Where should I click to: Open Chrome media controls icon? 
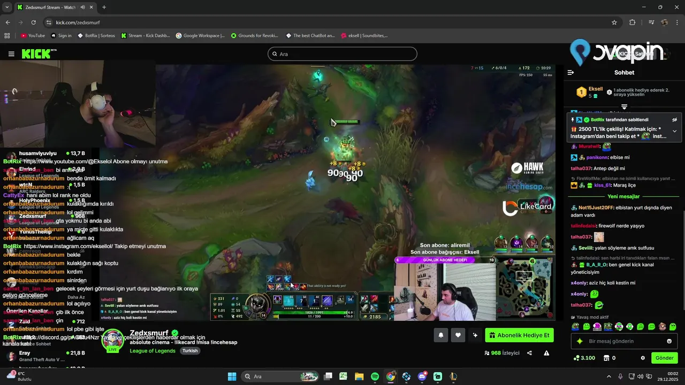pyautogui.click(x=651, y=22)
